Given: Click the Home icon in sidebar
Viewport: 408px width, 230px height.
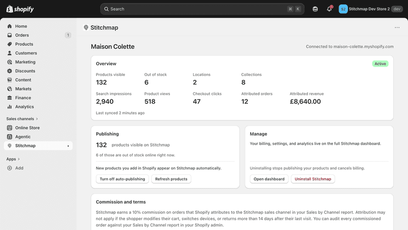Looking at the screenshot, I should (10, 26).
